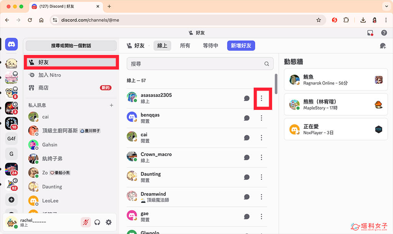Image resolution: width=393 pixels, height=234 pixels.
Task: Bookmark page with star icon
Action: pyautogui.click(x=319, y=20)
